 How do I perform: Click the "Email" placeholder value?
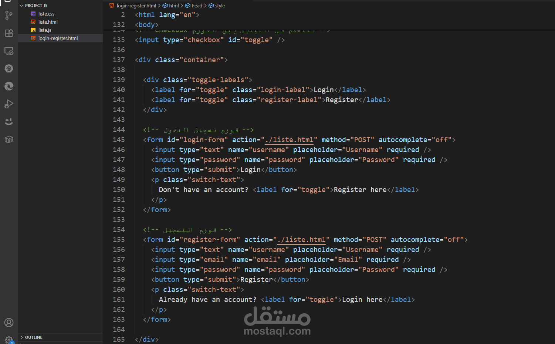(x=348, y=260)
